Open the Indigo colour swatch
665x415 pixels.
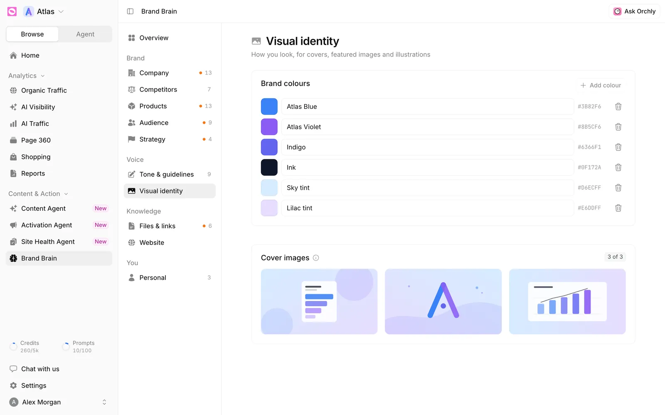coord(269,147)
